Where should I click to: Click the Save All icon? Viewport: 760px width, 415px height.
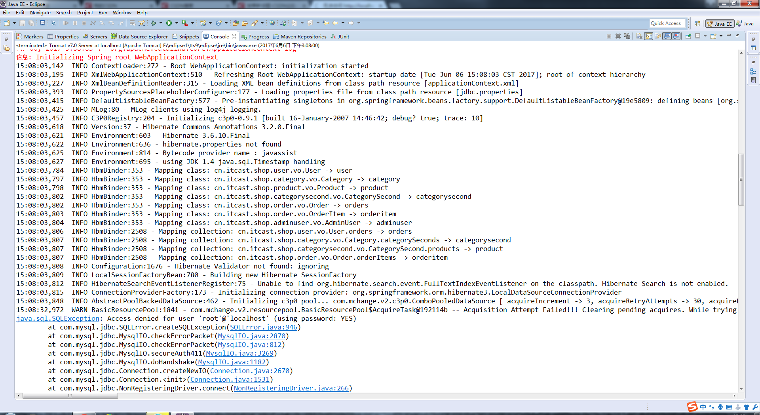pos(31,23)
